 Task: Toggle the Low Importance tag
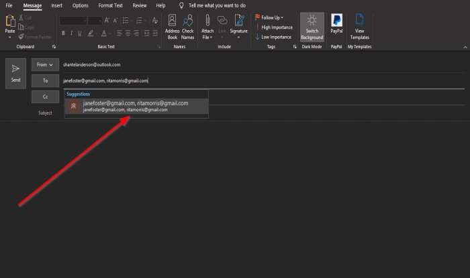click(x=273, y=37)
